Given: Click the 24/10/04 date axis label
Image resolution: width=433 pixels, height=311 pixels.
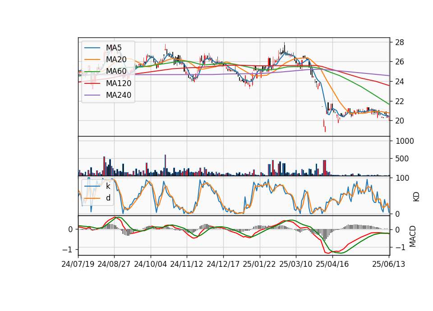Looking at the screenshot, I should click(151, 265).
